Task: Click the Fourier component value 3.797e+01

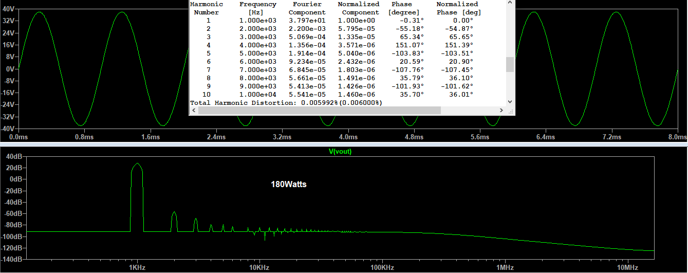Action: click(307, 21)
